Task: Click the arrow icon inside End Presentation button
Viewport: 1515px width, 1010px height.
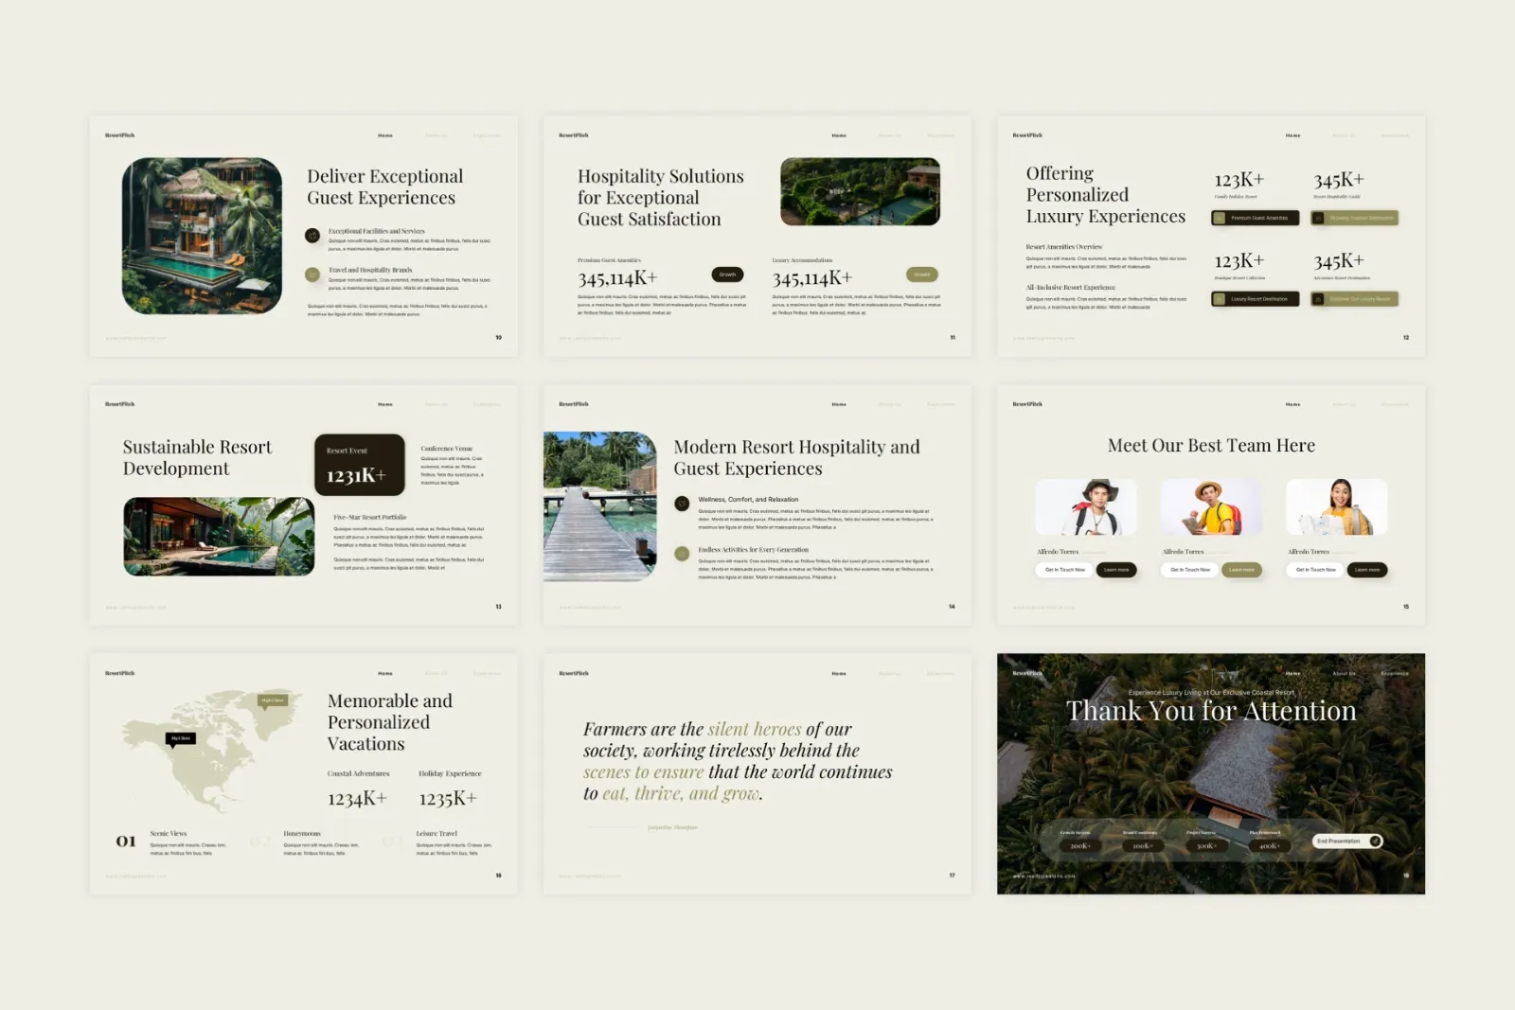Action: [x=1375, y=841]
